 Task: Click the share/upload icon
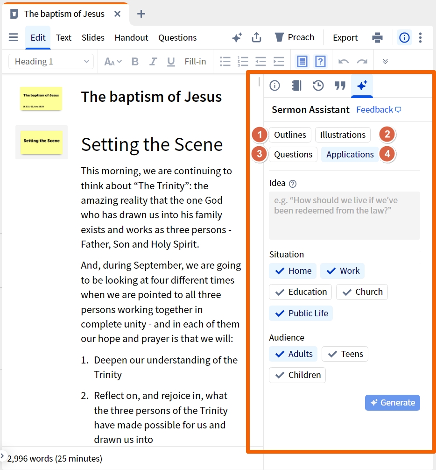point(256,37)
